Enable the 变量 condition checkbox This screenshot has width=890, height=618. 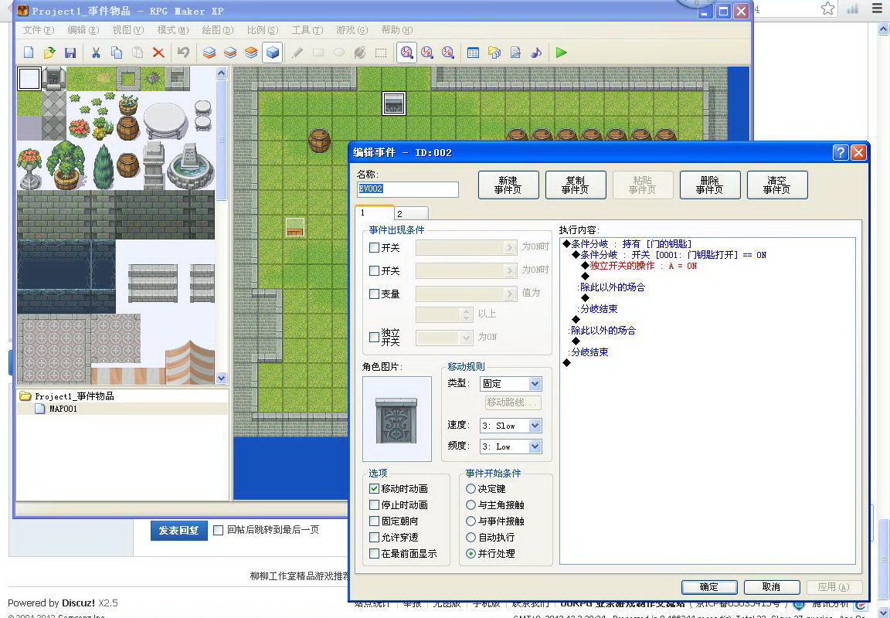coord(374,294)
